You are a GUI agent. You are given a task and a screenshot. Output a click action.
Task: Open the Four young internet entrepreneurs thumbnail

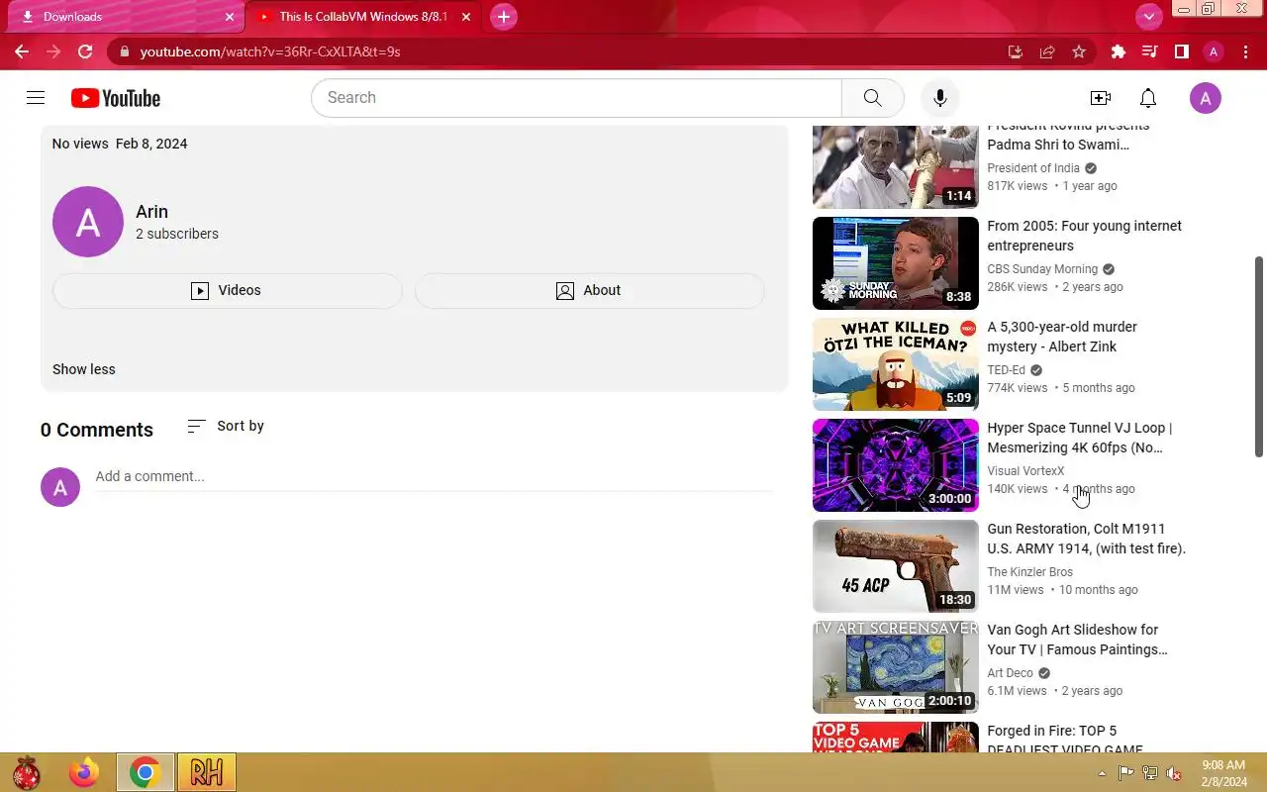tap(896, 263)
